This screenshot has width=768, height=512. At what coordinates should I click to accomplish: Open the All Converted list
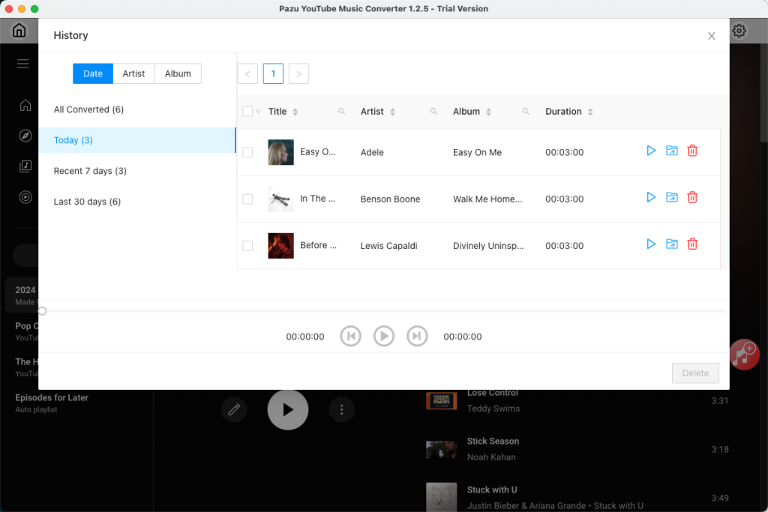[x=88, y=109]
